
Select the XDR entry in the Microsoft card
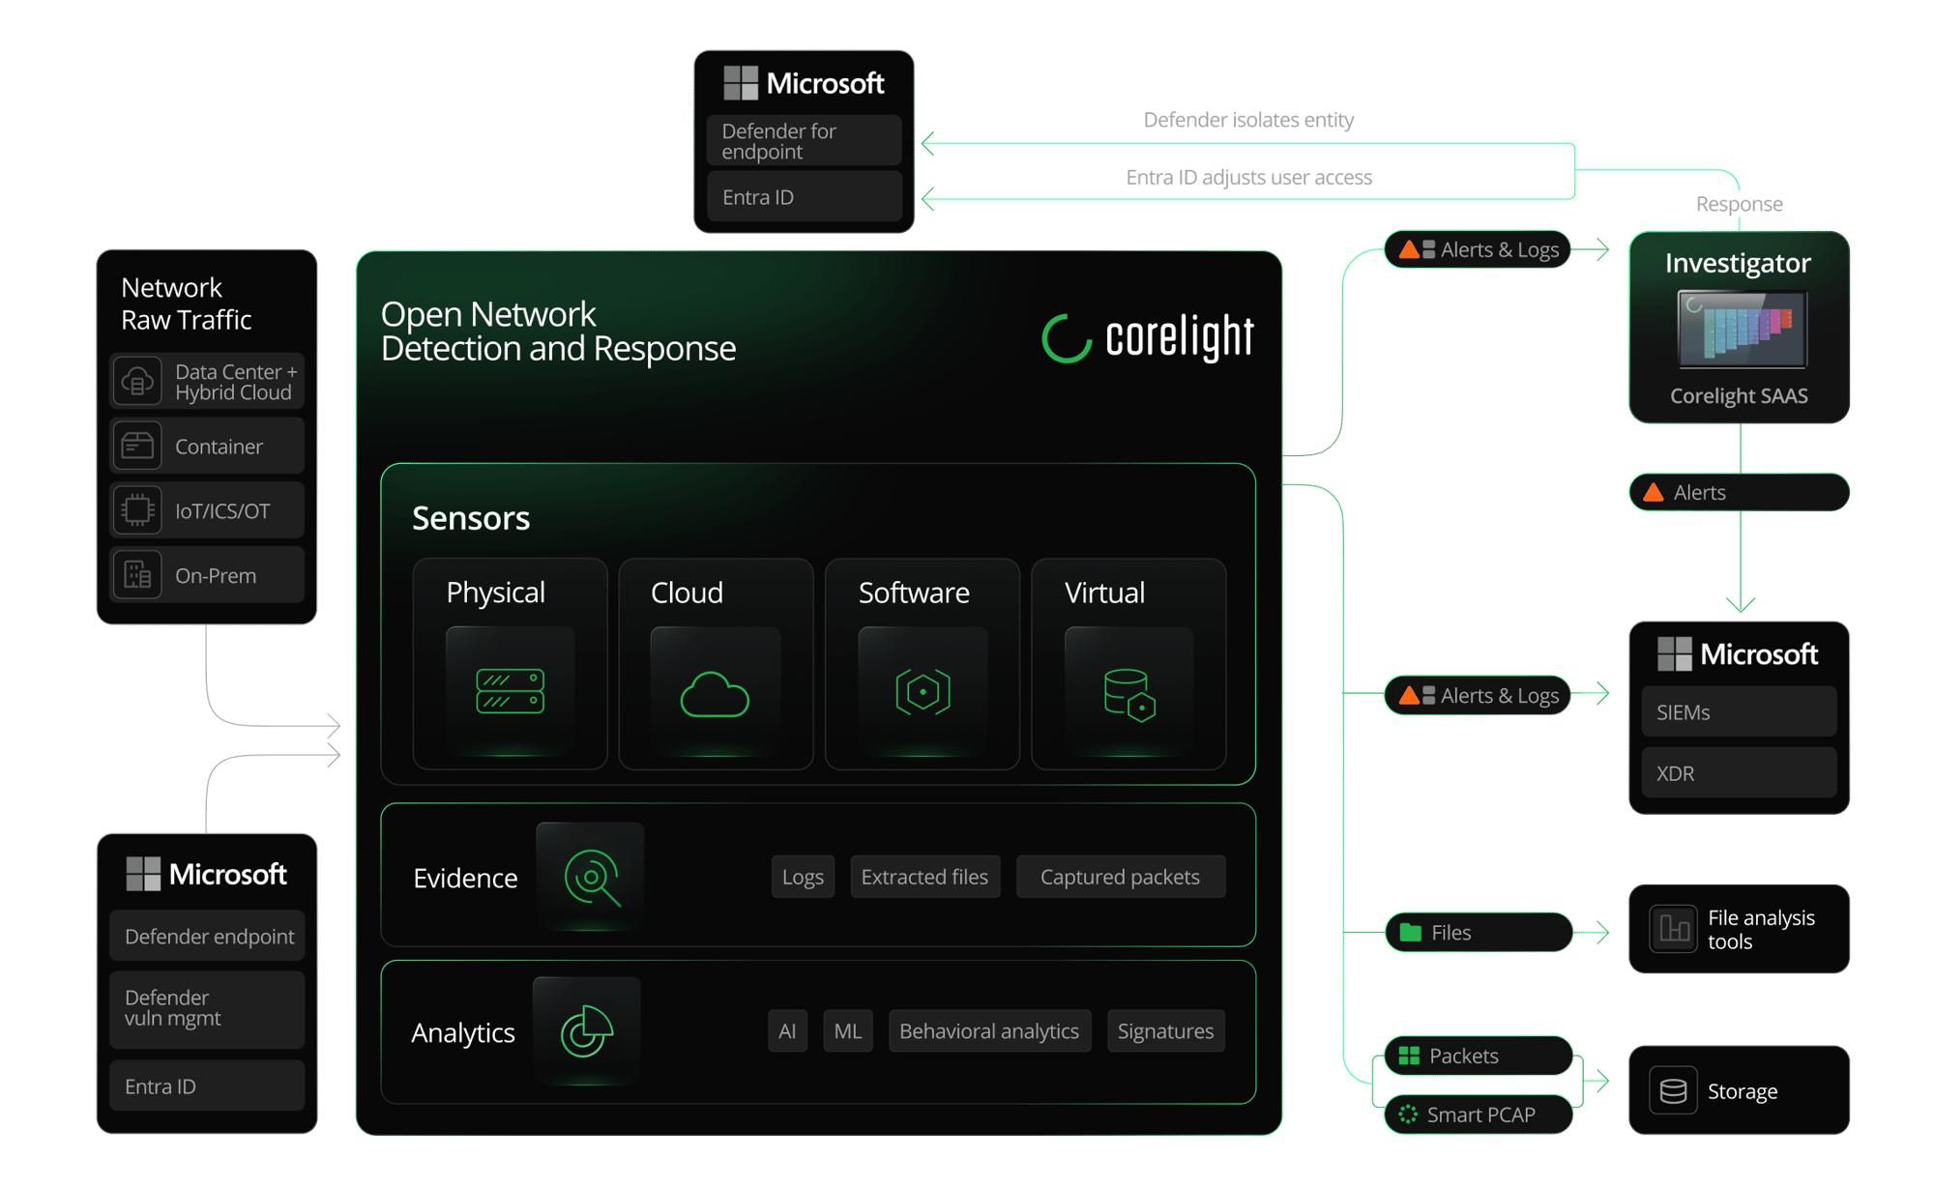1738,772
